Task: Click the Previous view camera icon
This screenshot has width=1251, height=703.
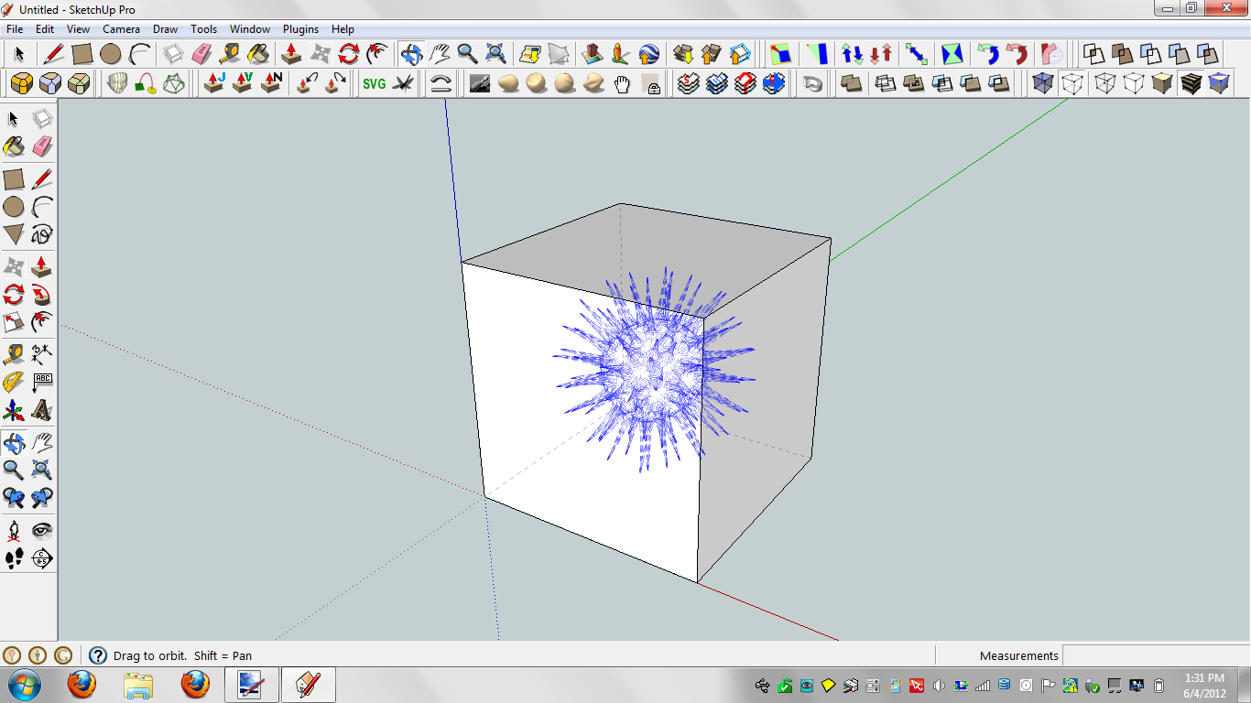Action: [x=14, y=498]
